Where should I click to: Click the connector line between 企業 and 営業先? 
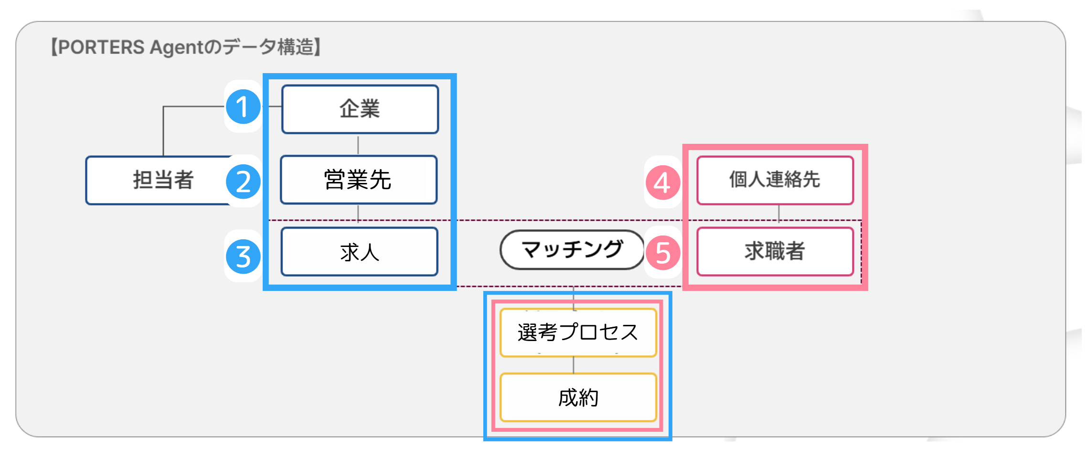click(x=358, y=145)
